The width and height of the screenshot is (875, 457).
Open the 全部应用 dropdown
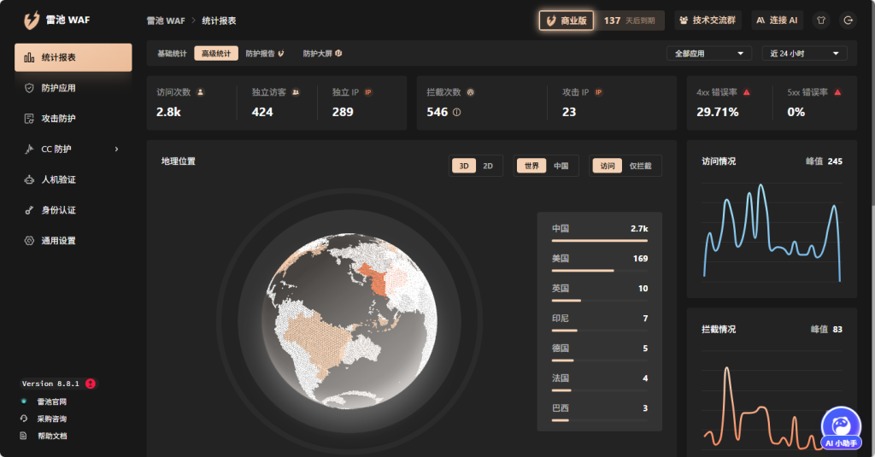coord(708,54)
